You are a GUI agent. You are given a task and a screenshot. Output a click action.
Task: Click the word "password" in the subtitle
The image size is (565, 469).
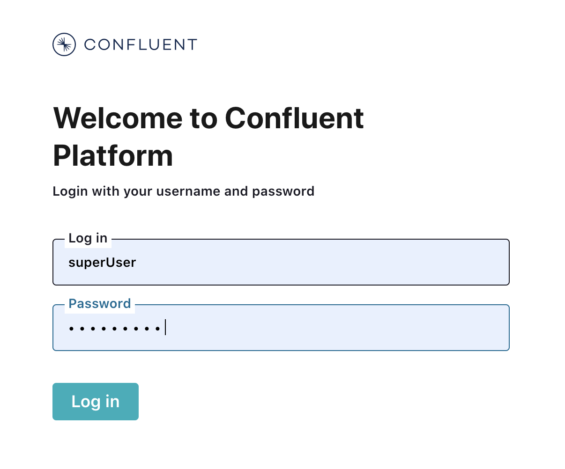pos(283,191)
